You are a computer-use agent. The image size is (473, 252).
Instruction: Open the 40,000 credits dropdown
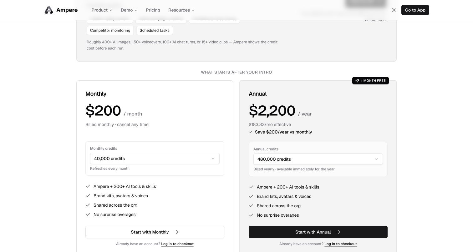pos(155,159)
